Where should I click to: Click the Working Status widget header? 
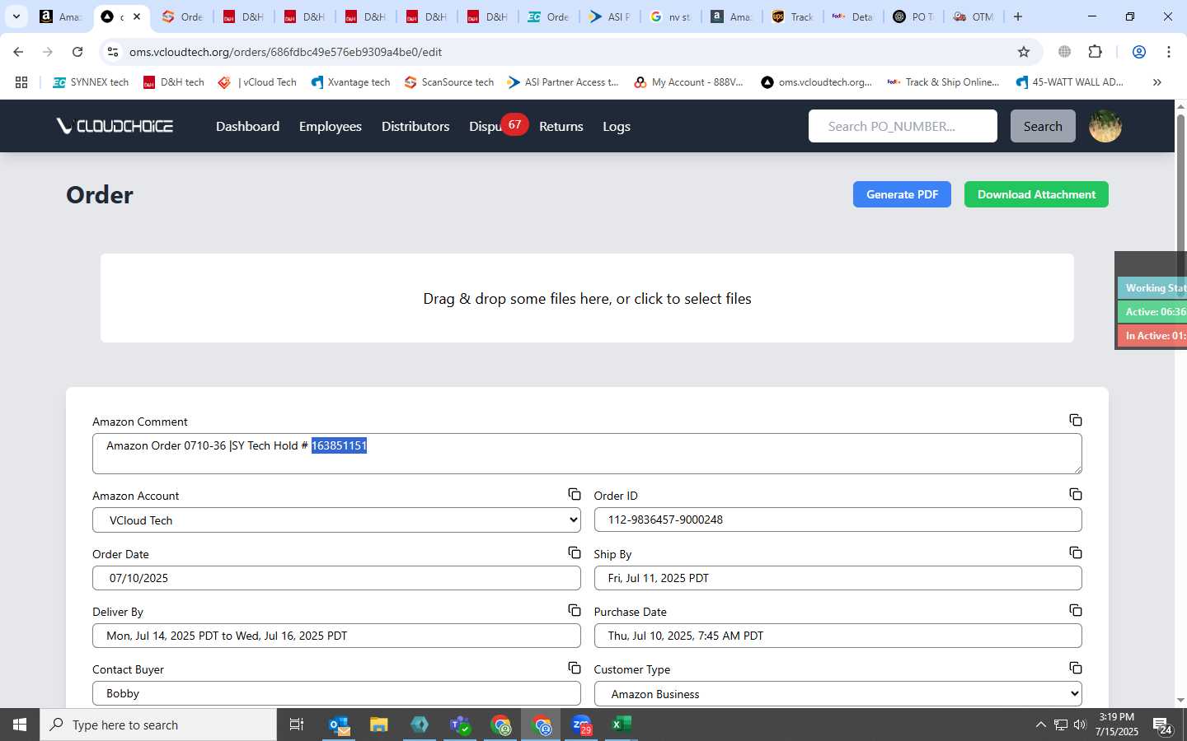tap(1152, 287)
